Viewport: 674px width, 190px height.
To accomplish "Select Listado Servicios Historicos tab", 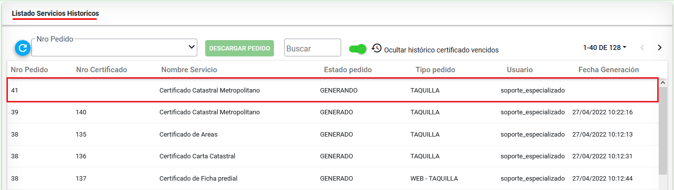I will point(55,13).
